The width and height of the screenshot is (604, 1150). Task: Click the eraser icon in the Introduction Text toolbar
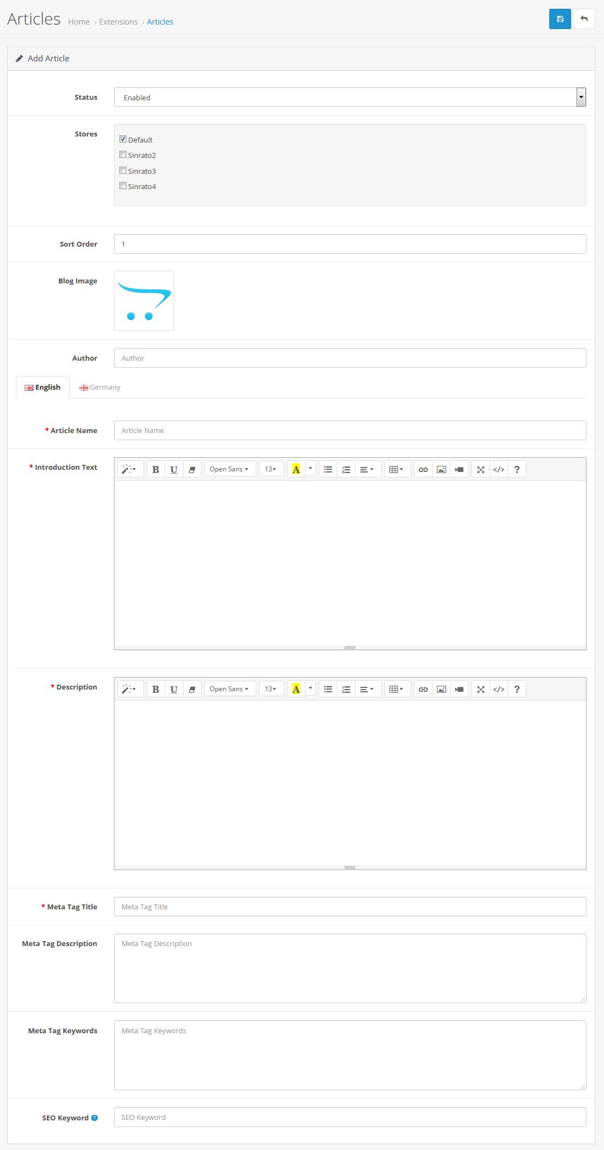192,469
